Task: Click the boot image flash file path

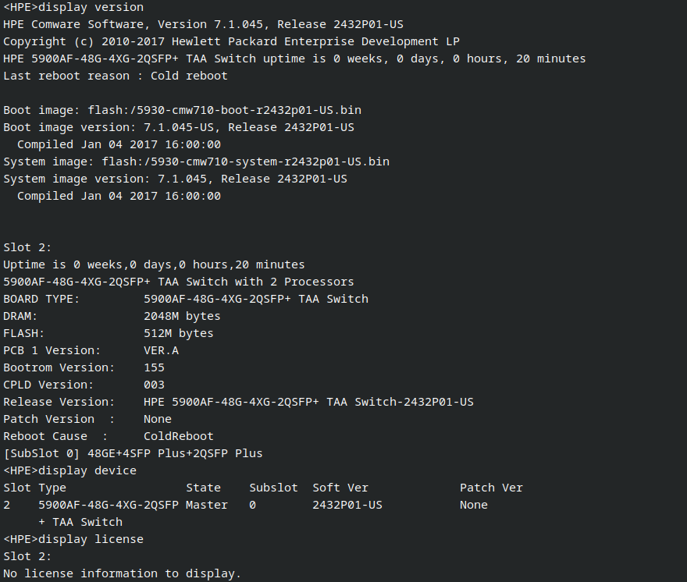Action: click(x=224, y=110)
